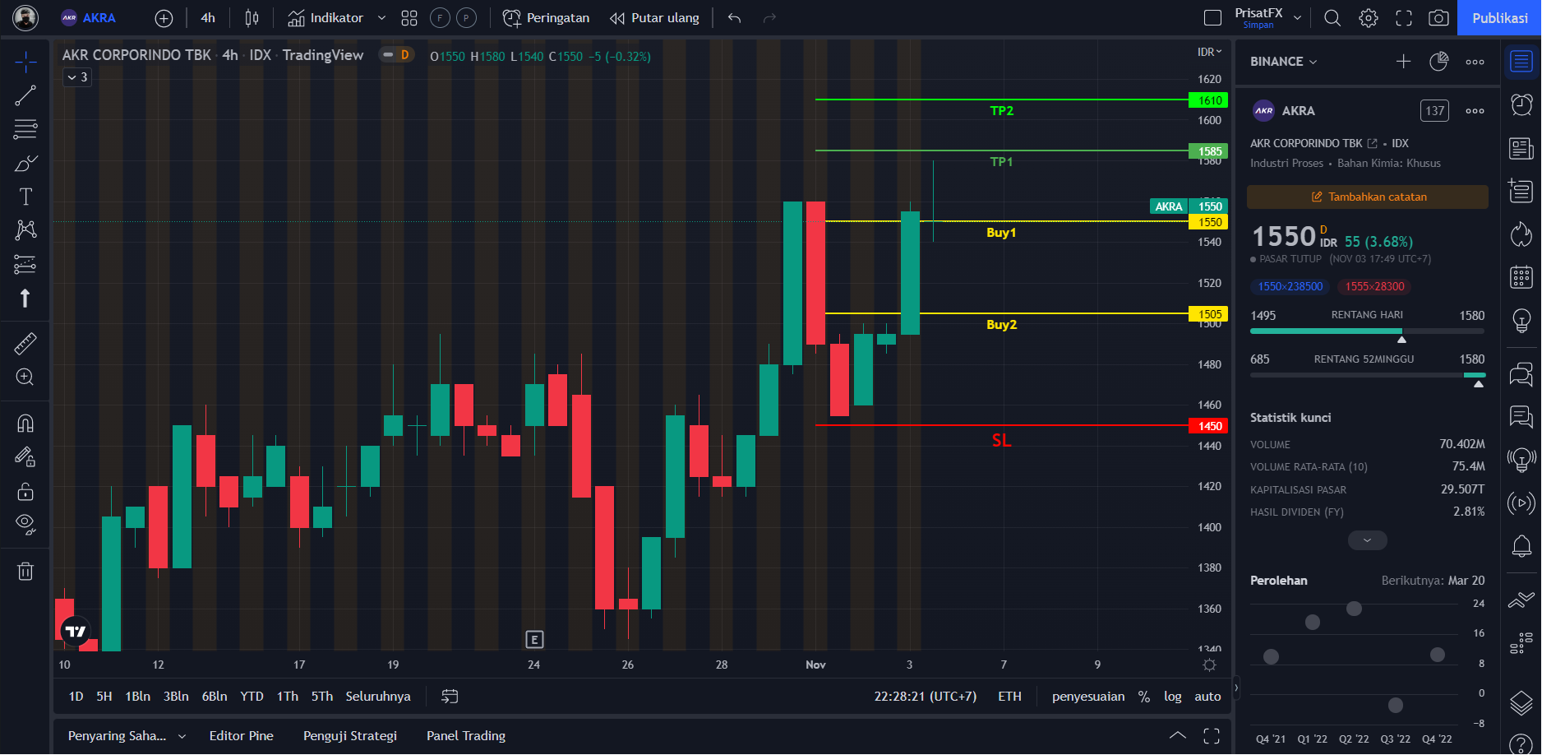Expand more key statistics chevron

pyautogui.click(x=1368, y=540)
